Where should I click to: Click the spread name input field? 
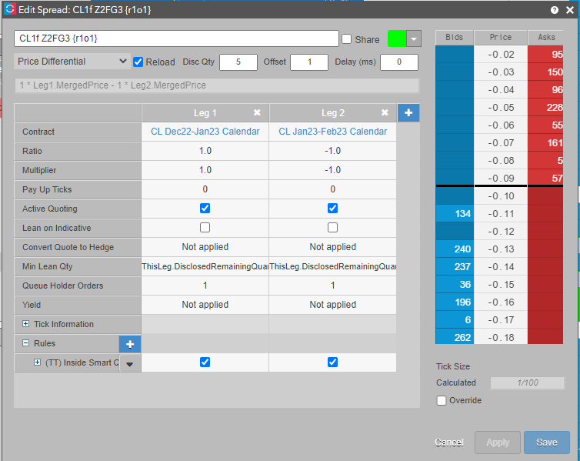[176, 38]
